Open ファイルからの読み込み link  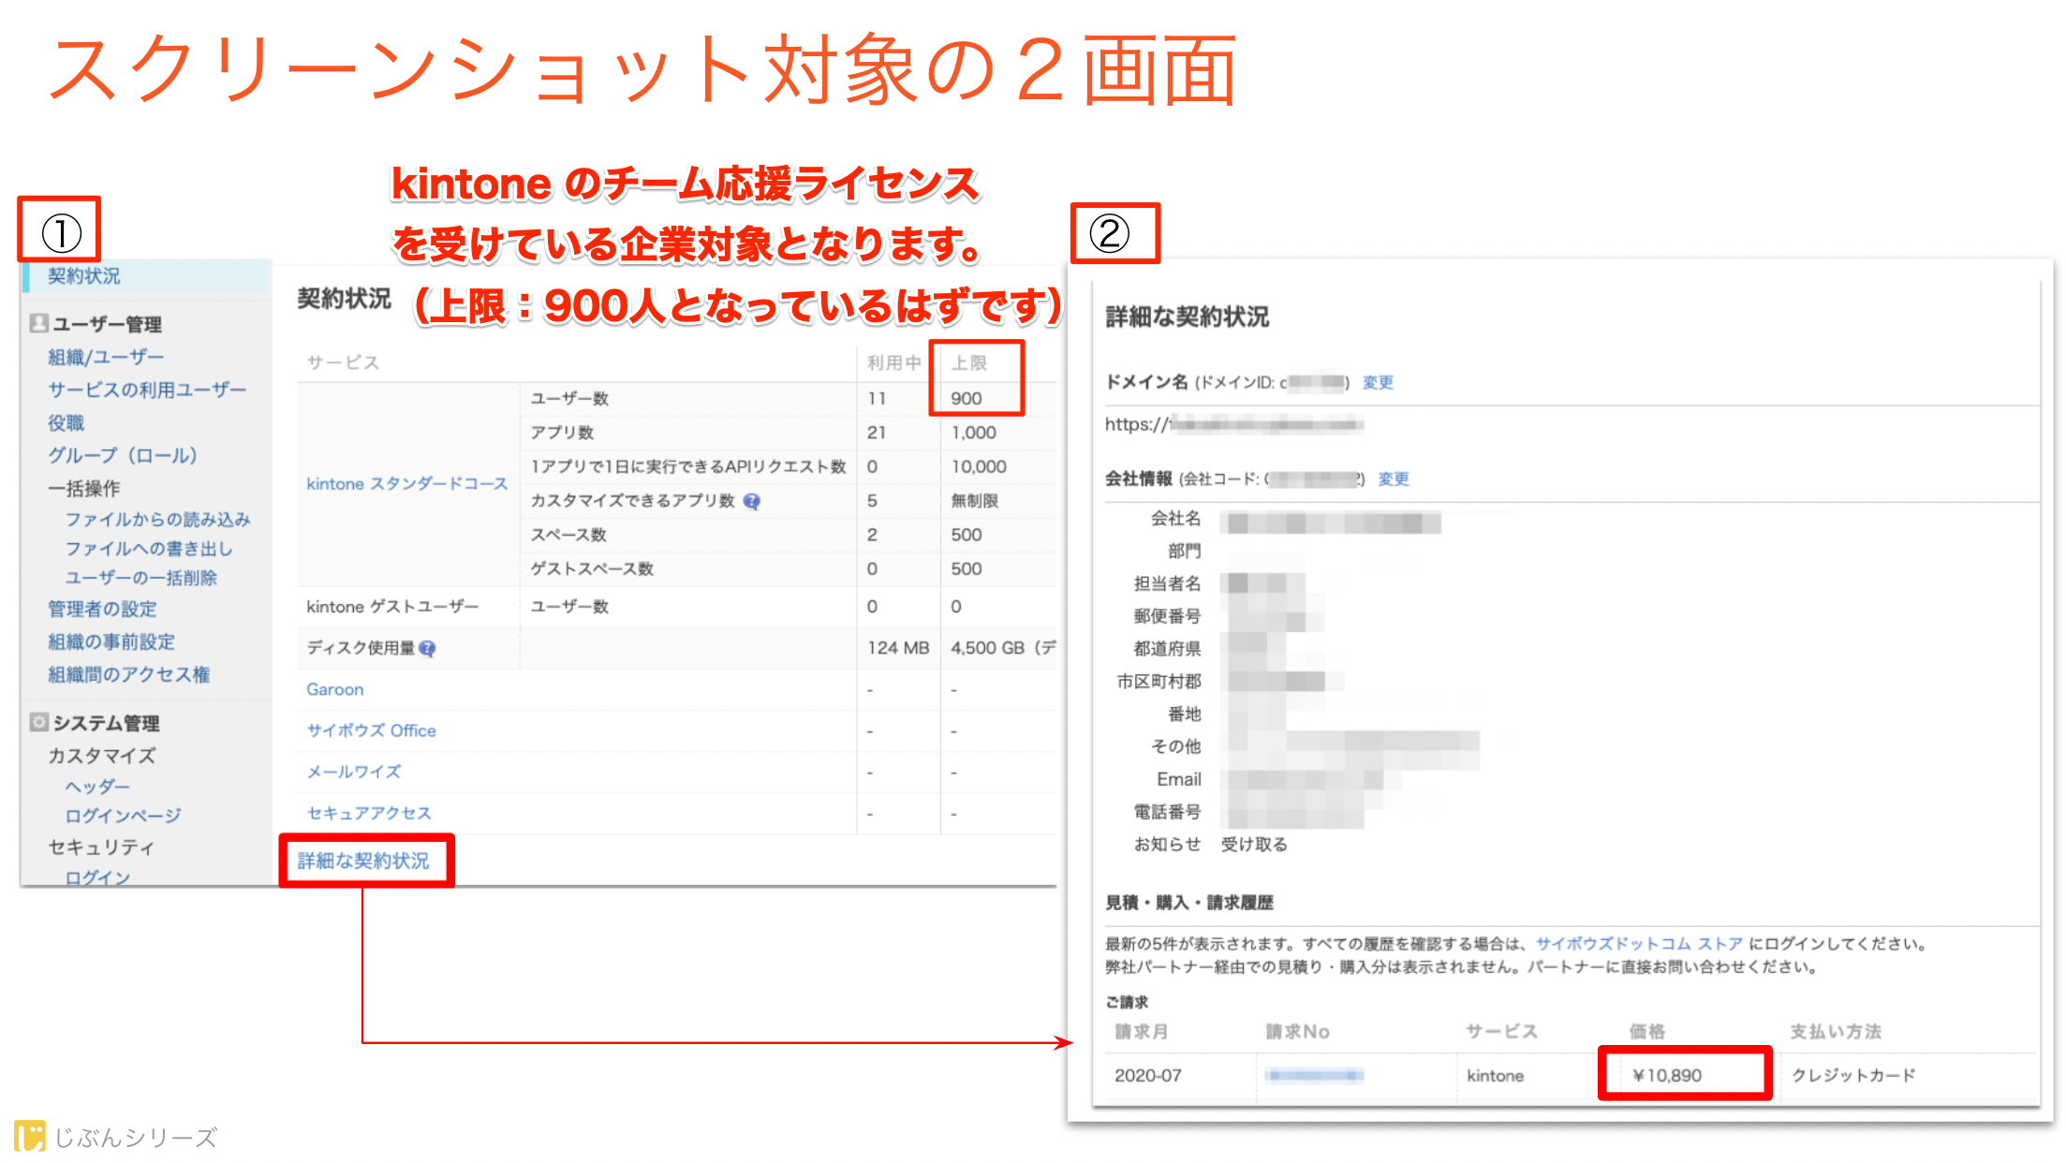[x=157, y=519]
